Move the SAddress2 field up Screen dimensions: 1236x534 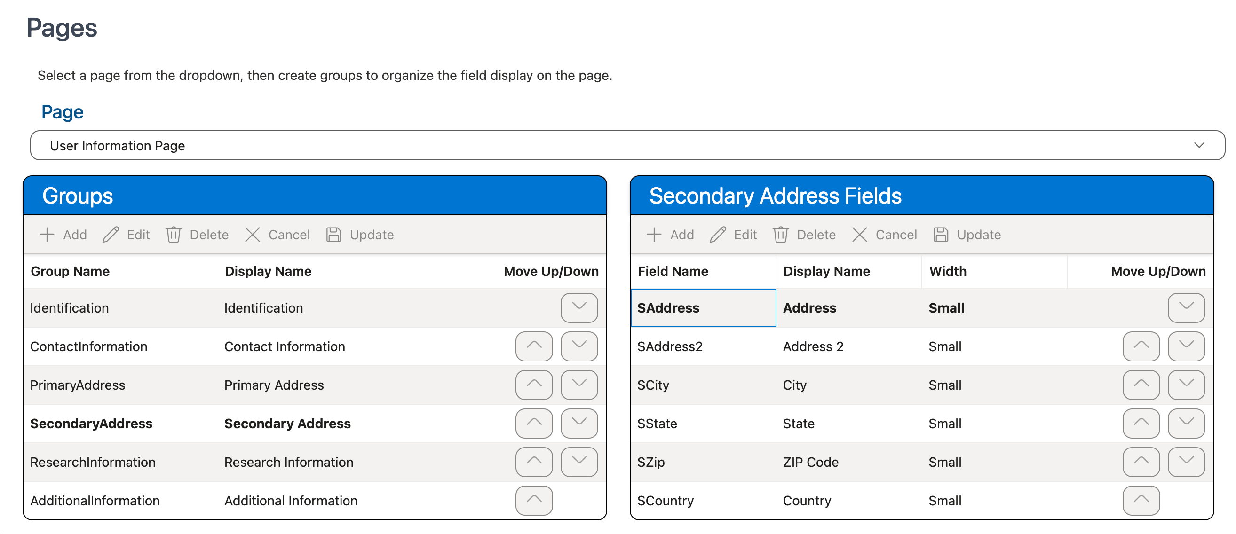point(1141,346)
